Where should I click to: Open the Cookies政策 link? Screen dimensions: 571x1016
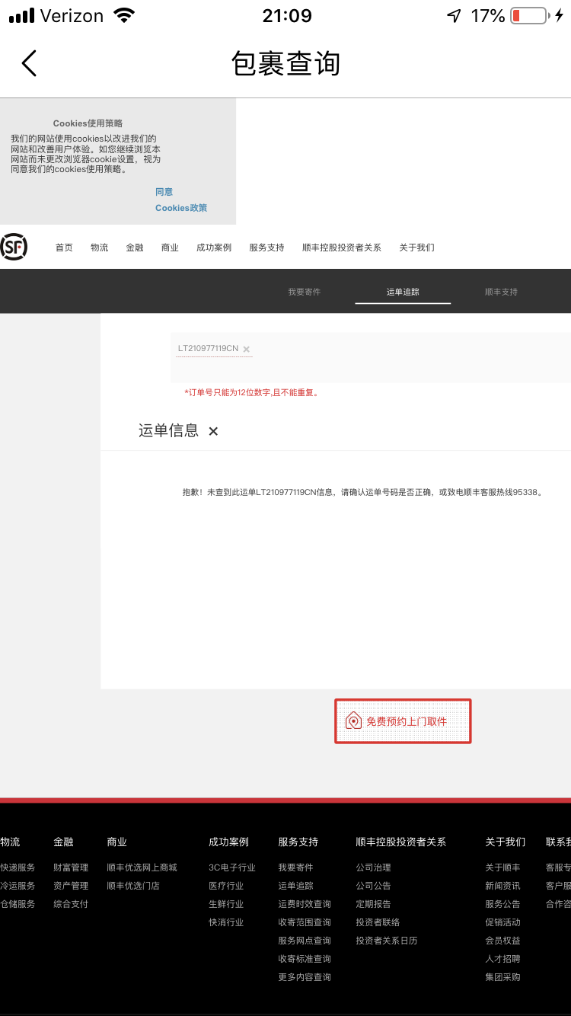[x=181, y=208]
